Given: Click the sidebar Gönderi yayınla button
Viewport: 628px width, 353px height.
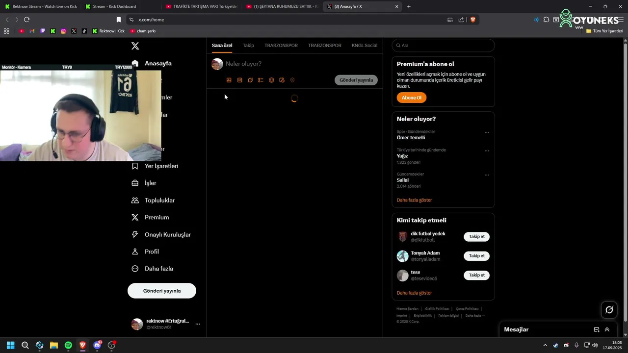Looking at the screenshot, I should coord(162,291).
